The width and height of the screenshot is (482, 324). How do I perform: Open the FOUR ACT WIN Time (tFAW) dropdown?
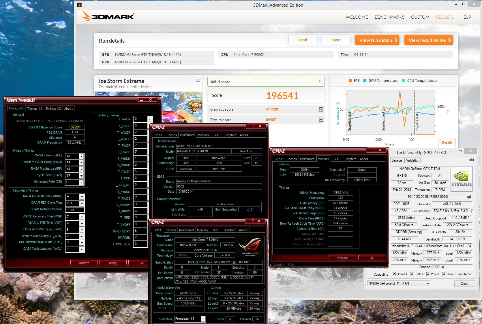(x=82, y=230)
